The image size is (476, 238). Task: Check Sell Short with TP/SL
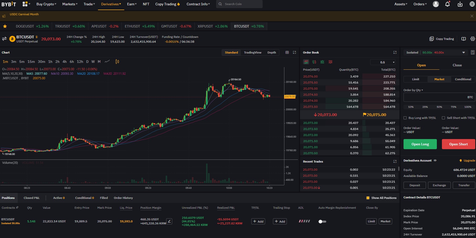443,118
